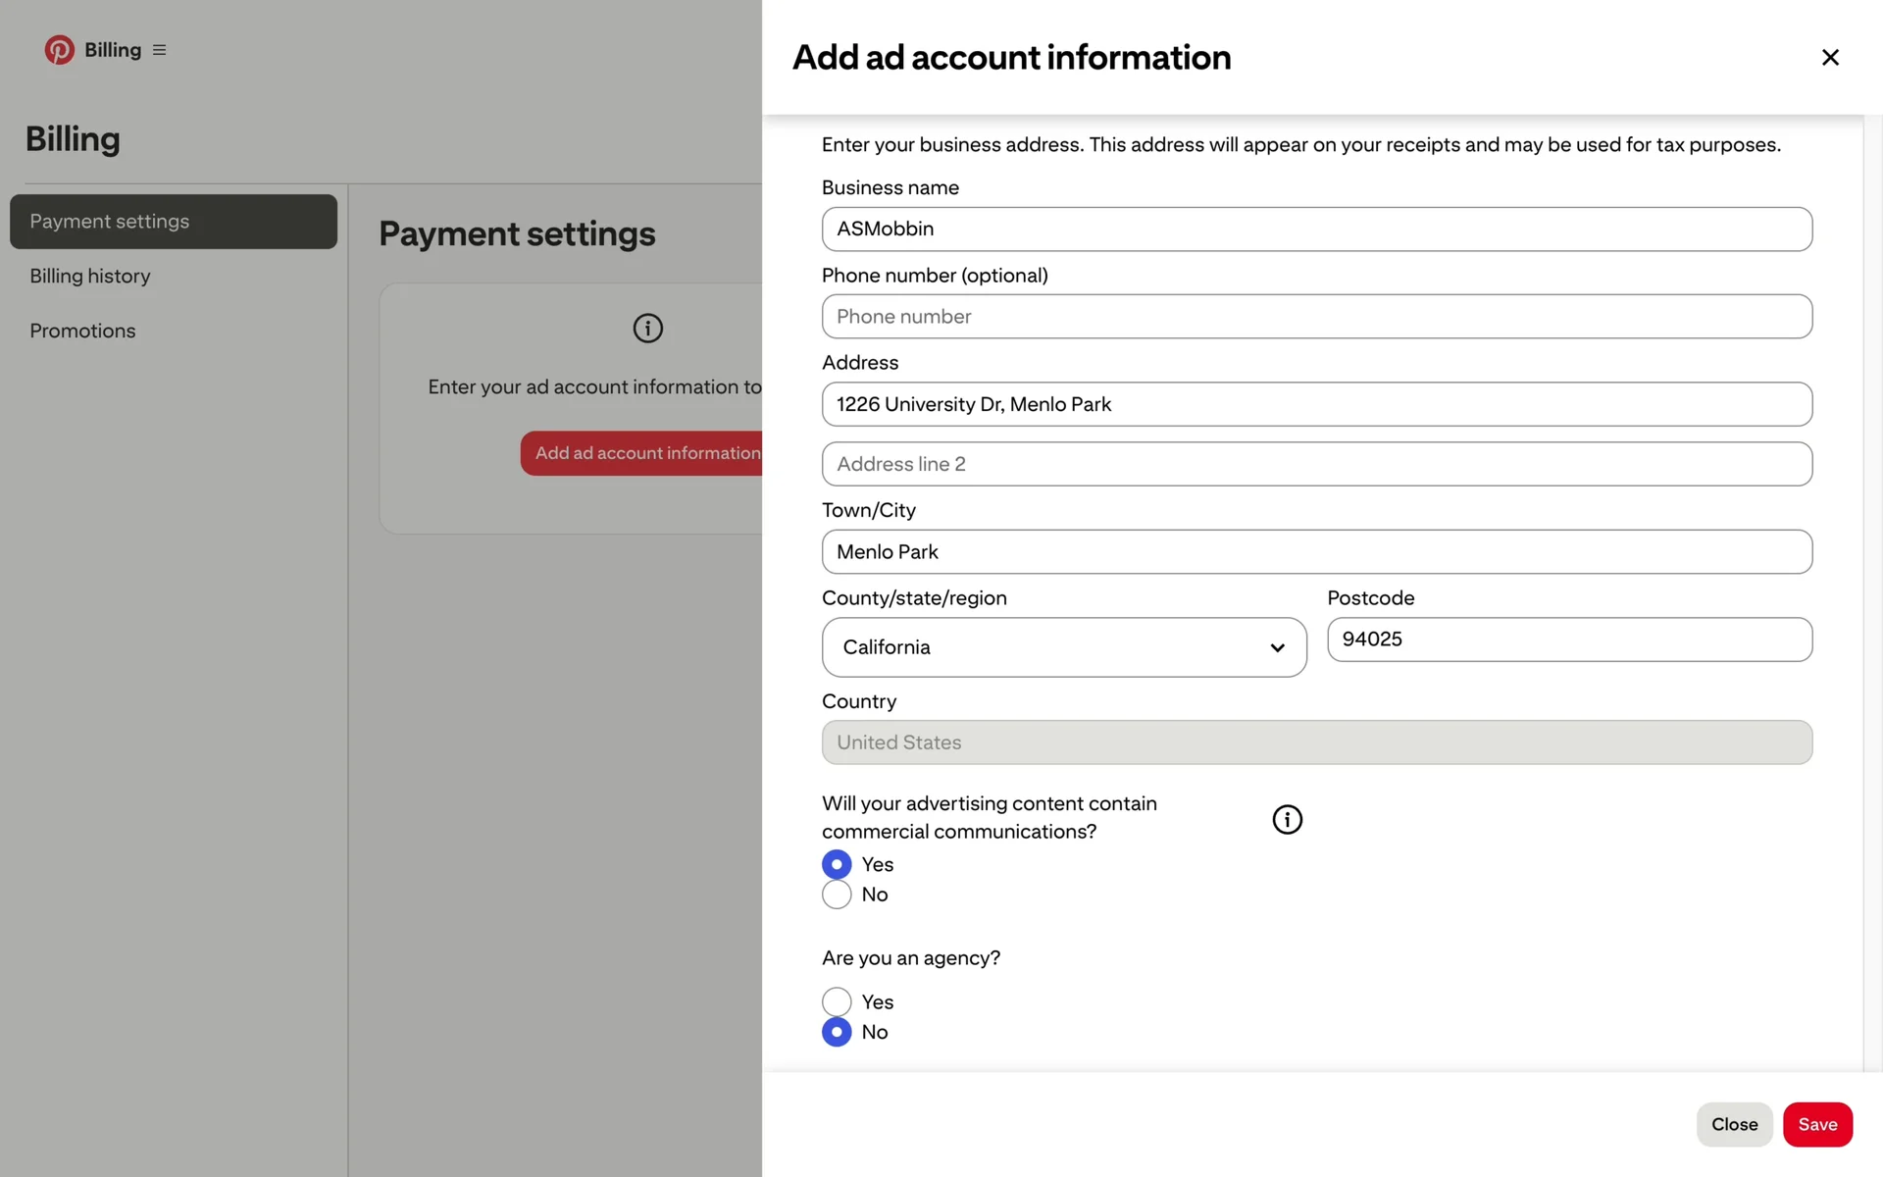1883x1177 pixels.
Task: Click the Pinterest logo icon
Action: tap(59, 50)
